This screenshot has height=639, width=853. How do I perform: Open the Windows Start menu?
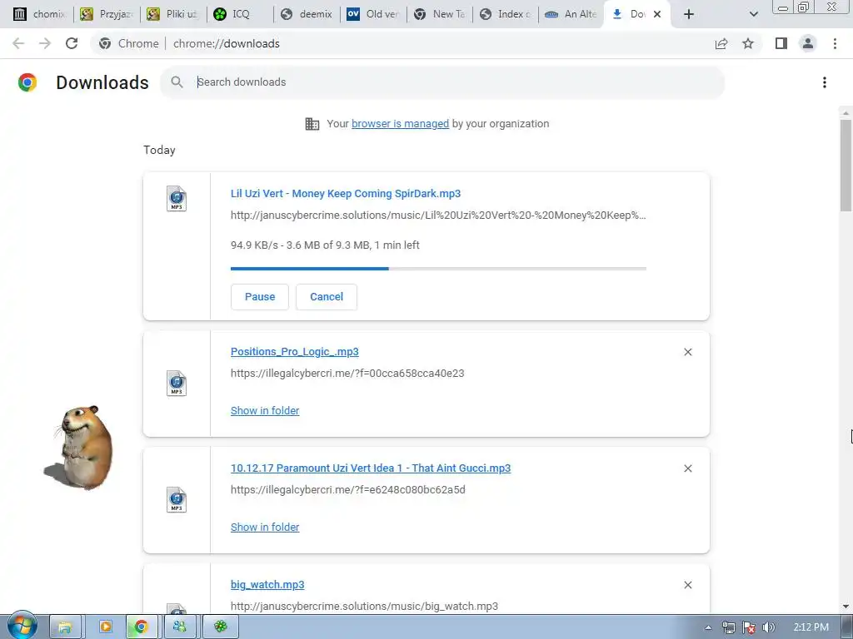pyautogui.click(x=22, y=626)
